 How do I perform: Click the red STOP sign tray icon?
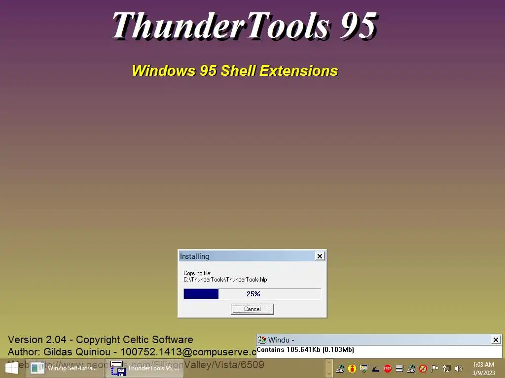point(388,368)
